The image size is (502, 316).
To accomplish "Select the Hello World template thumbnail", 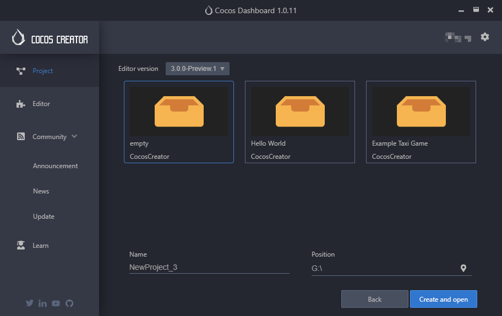I will (299, 112).
